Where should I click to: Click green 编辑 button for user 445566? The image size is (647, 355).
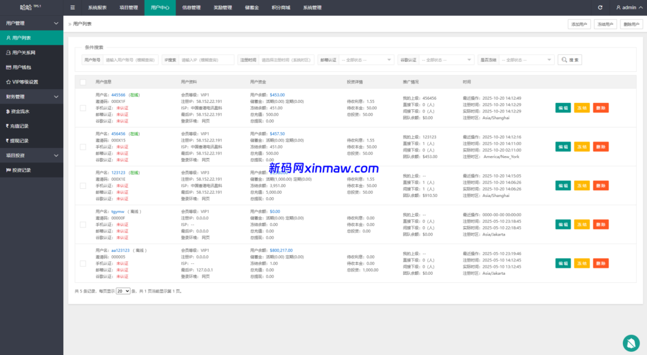[x=563, y=108]
